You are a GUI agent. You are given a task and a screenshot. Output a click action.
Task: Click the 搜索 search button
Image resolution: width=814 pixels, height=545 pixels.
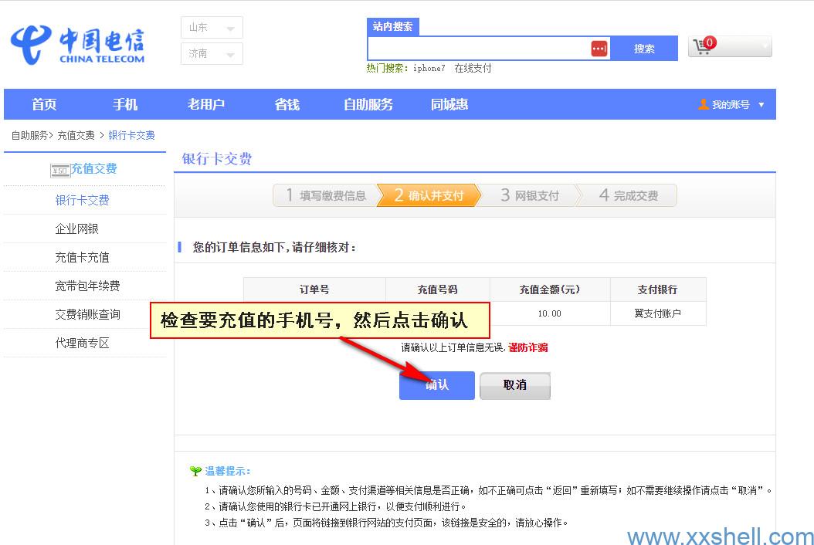point(644,49)
